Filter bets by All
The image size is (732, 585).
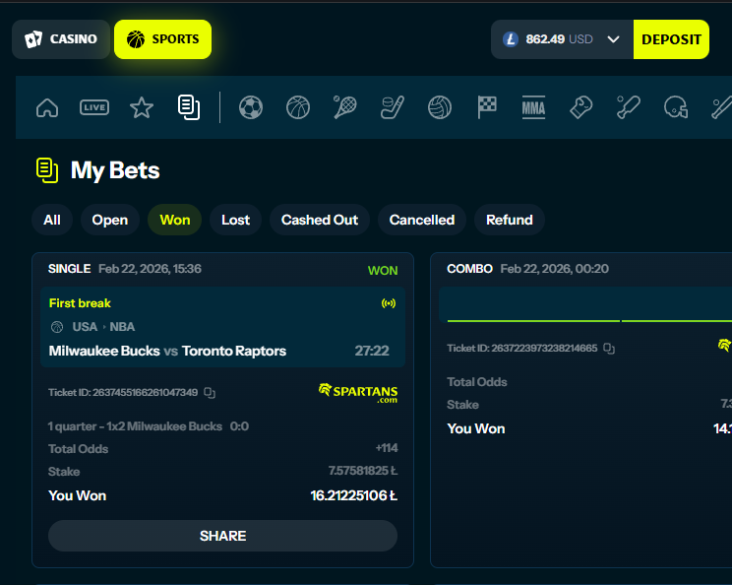coord(52,220)
